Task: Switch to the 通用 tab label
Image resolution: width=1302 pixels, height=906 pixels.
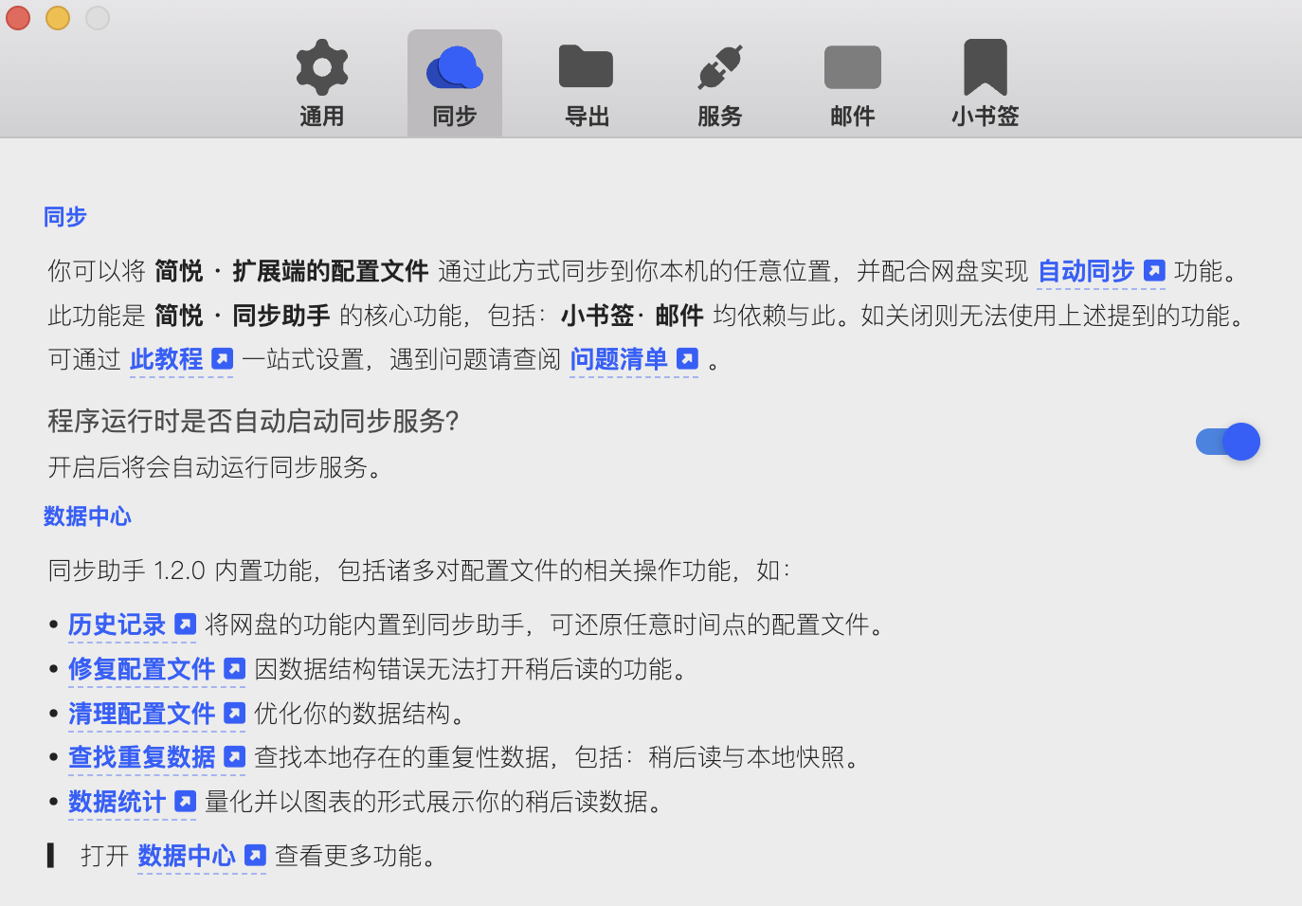Action: coord(322,117)
